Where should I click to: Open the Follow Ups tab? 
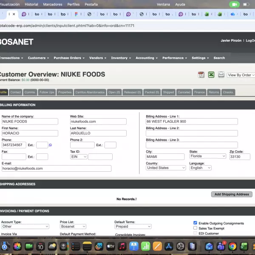[x=47, y=92]
